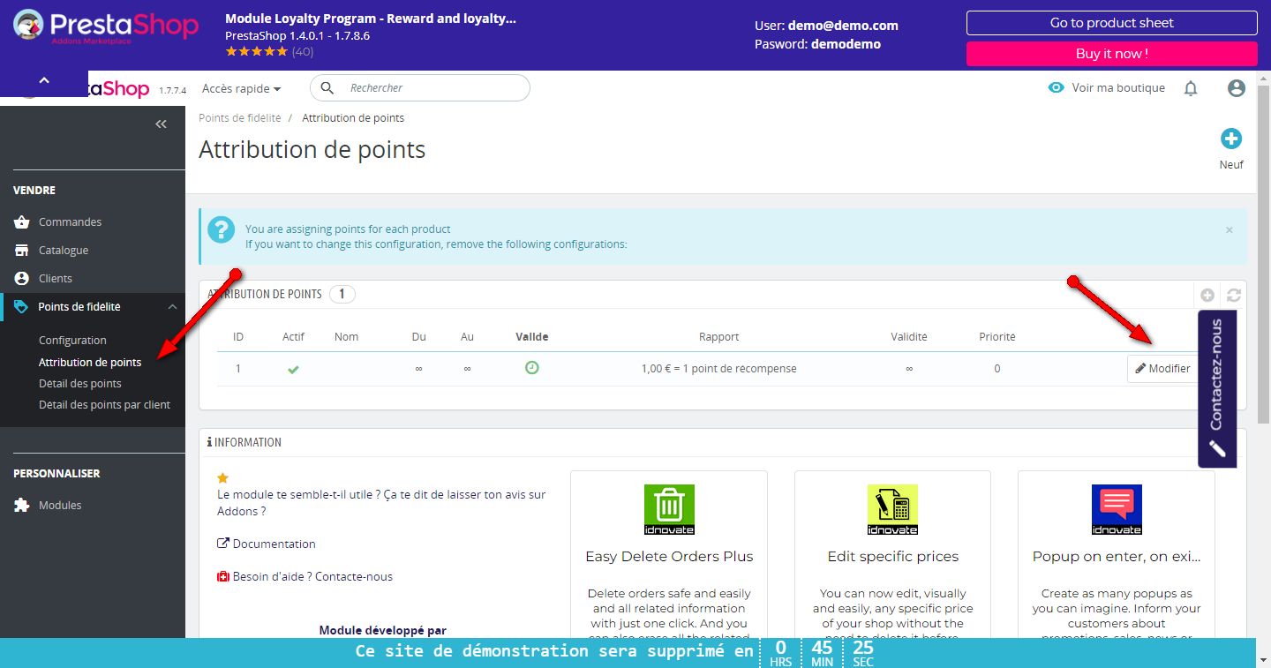Click the five-star rating in the top banner
Image resolution: width=1271 pixels, height=668 pixels.
pyautogui.click(x=257, y=52)
